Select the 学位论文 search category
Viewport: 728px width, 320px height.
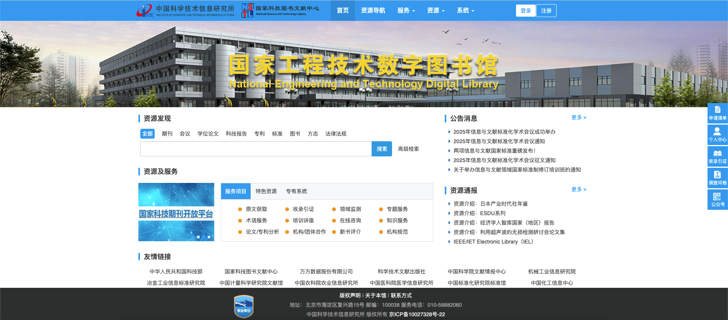tap(208, 134)
